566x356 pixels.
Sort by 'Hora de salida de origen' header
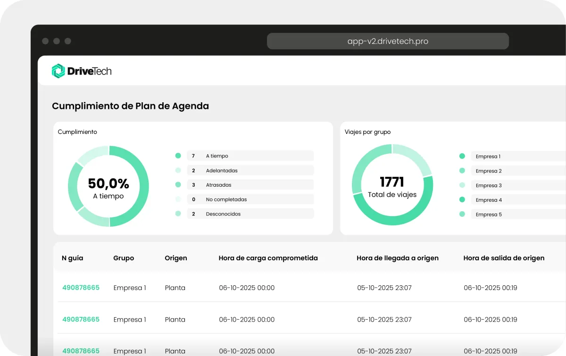(504, 258)
